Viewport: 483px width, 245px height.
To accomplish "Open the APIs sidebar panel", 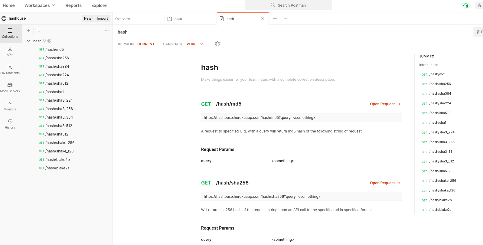I will pyautogui.click(x=10, y=51).
